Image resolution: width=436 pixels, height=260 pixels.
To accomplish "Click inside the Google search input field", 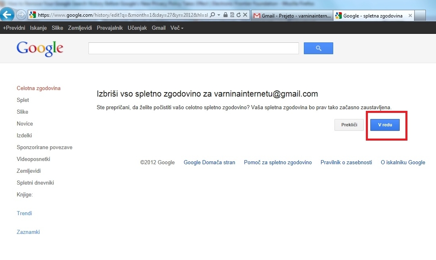I will point(193,48).
